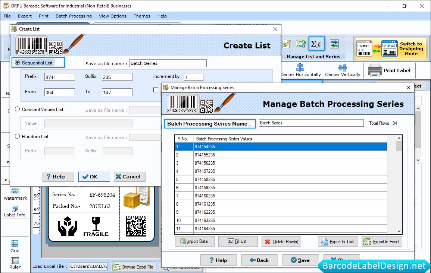Select row with value 874159235
The width and height of the screenshot is (431, 273).
click(x=281, y=188)
